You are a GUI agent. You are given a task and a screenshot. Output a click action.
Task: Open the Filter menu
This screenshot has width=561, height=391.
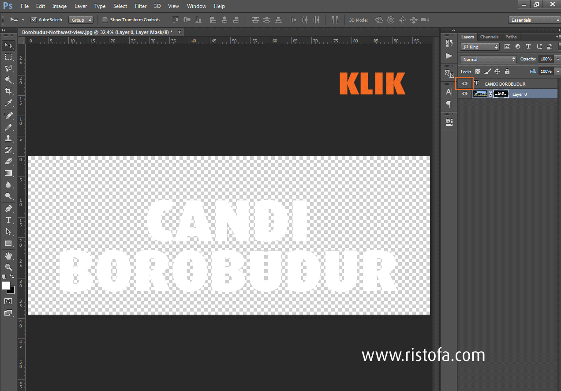click(x=140, y=6)
